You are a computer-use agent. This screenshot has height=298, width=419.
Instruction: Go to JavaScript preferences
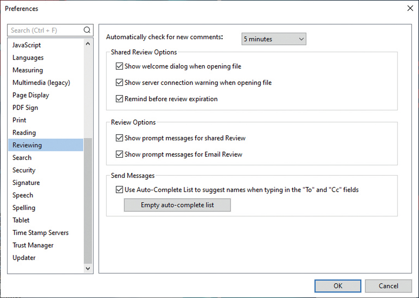click(26, 45)
